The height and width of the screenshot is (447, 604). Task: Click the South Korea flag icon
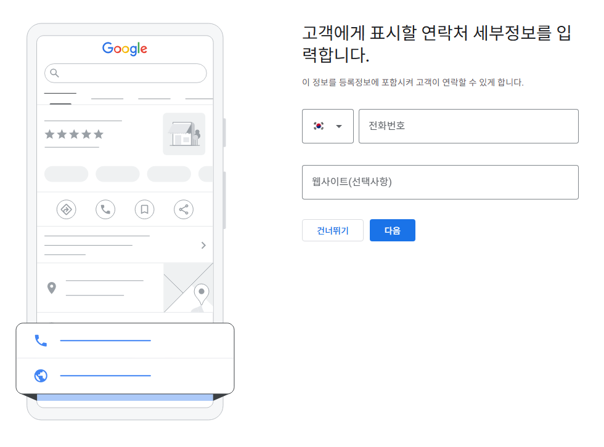[x=319, y=126]
